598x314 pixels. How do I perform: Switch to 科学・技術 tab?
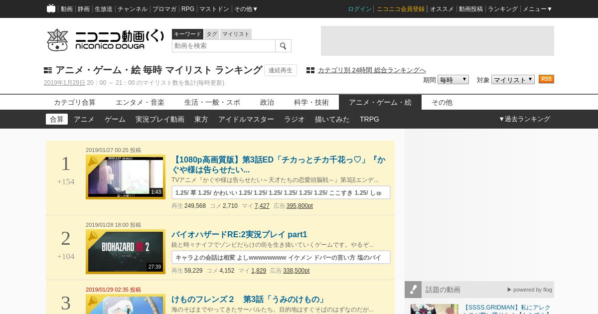coord(311,102)
